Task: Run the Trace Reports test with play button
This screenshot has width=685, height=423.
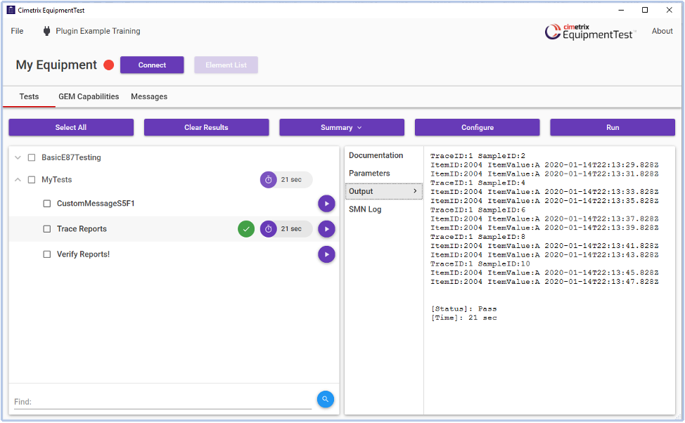Action: click(x=326, y=229)
